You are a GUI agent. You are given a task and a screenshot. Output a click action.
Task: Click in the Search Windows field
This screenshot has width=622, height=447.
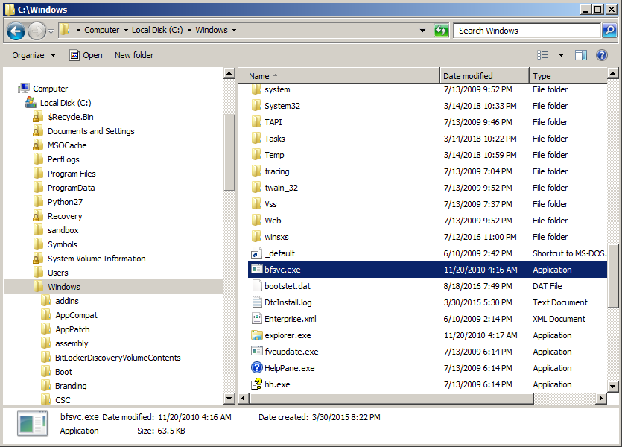click(x=525, y=31)
